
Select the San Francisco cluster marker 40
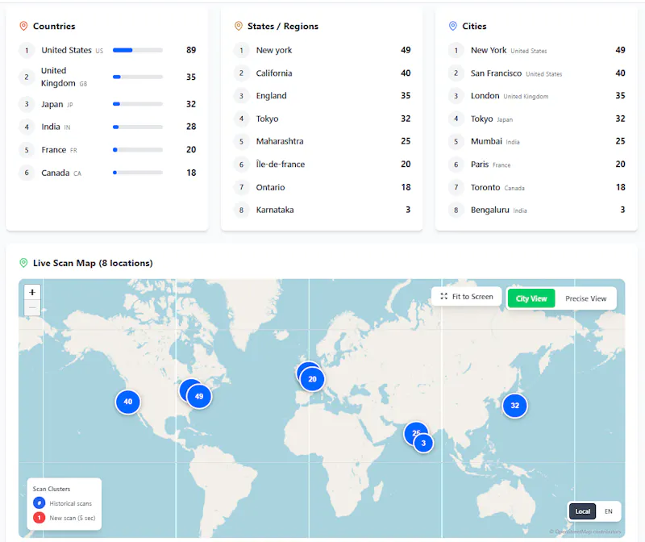coord(128,402)
